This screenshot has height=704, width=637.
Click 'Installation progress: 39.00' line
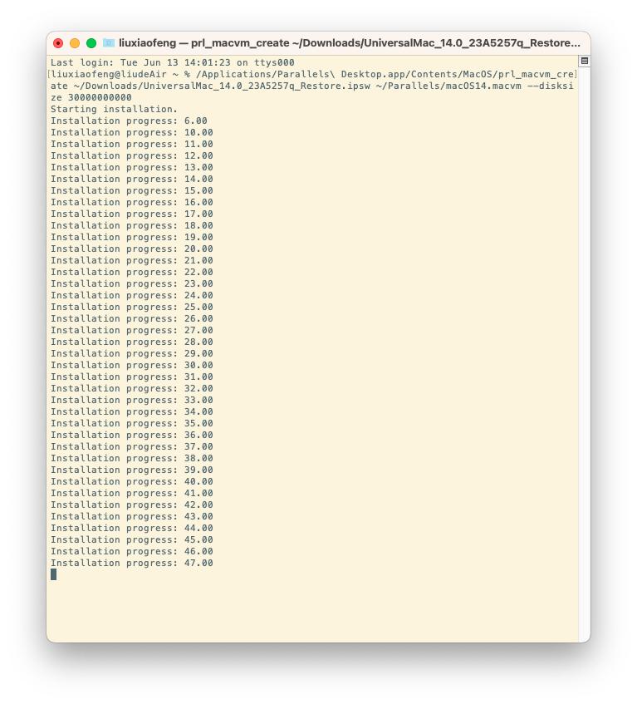click(x=131, y=470)
